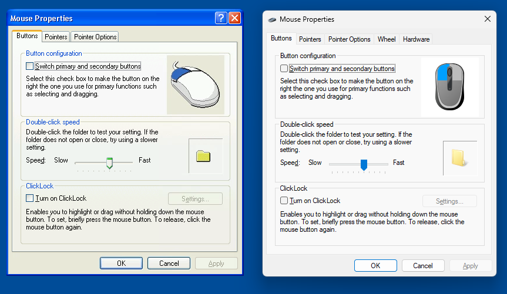Click the help question mark button in XP title bar

click(221, 18)
